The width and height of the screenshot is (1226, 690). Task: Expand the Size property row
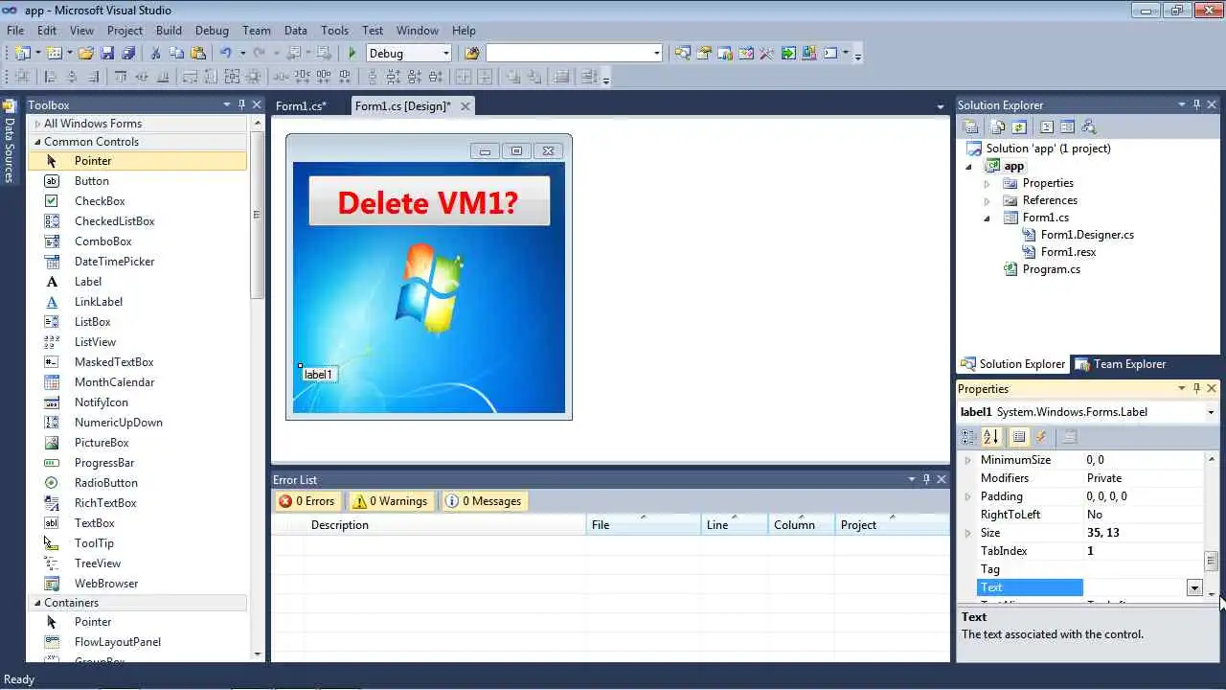[x=967, y=533]
